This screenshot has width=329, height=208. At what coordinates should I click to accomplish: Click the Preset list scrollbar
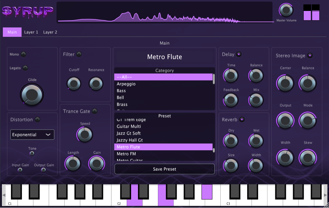click(x=214, y=150)
